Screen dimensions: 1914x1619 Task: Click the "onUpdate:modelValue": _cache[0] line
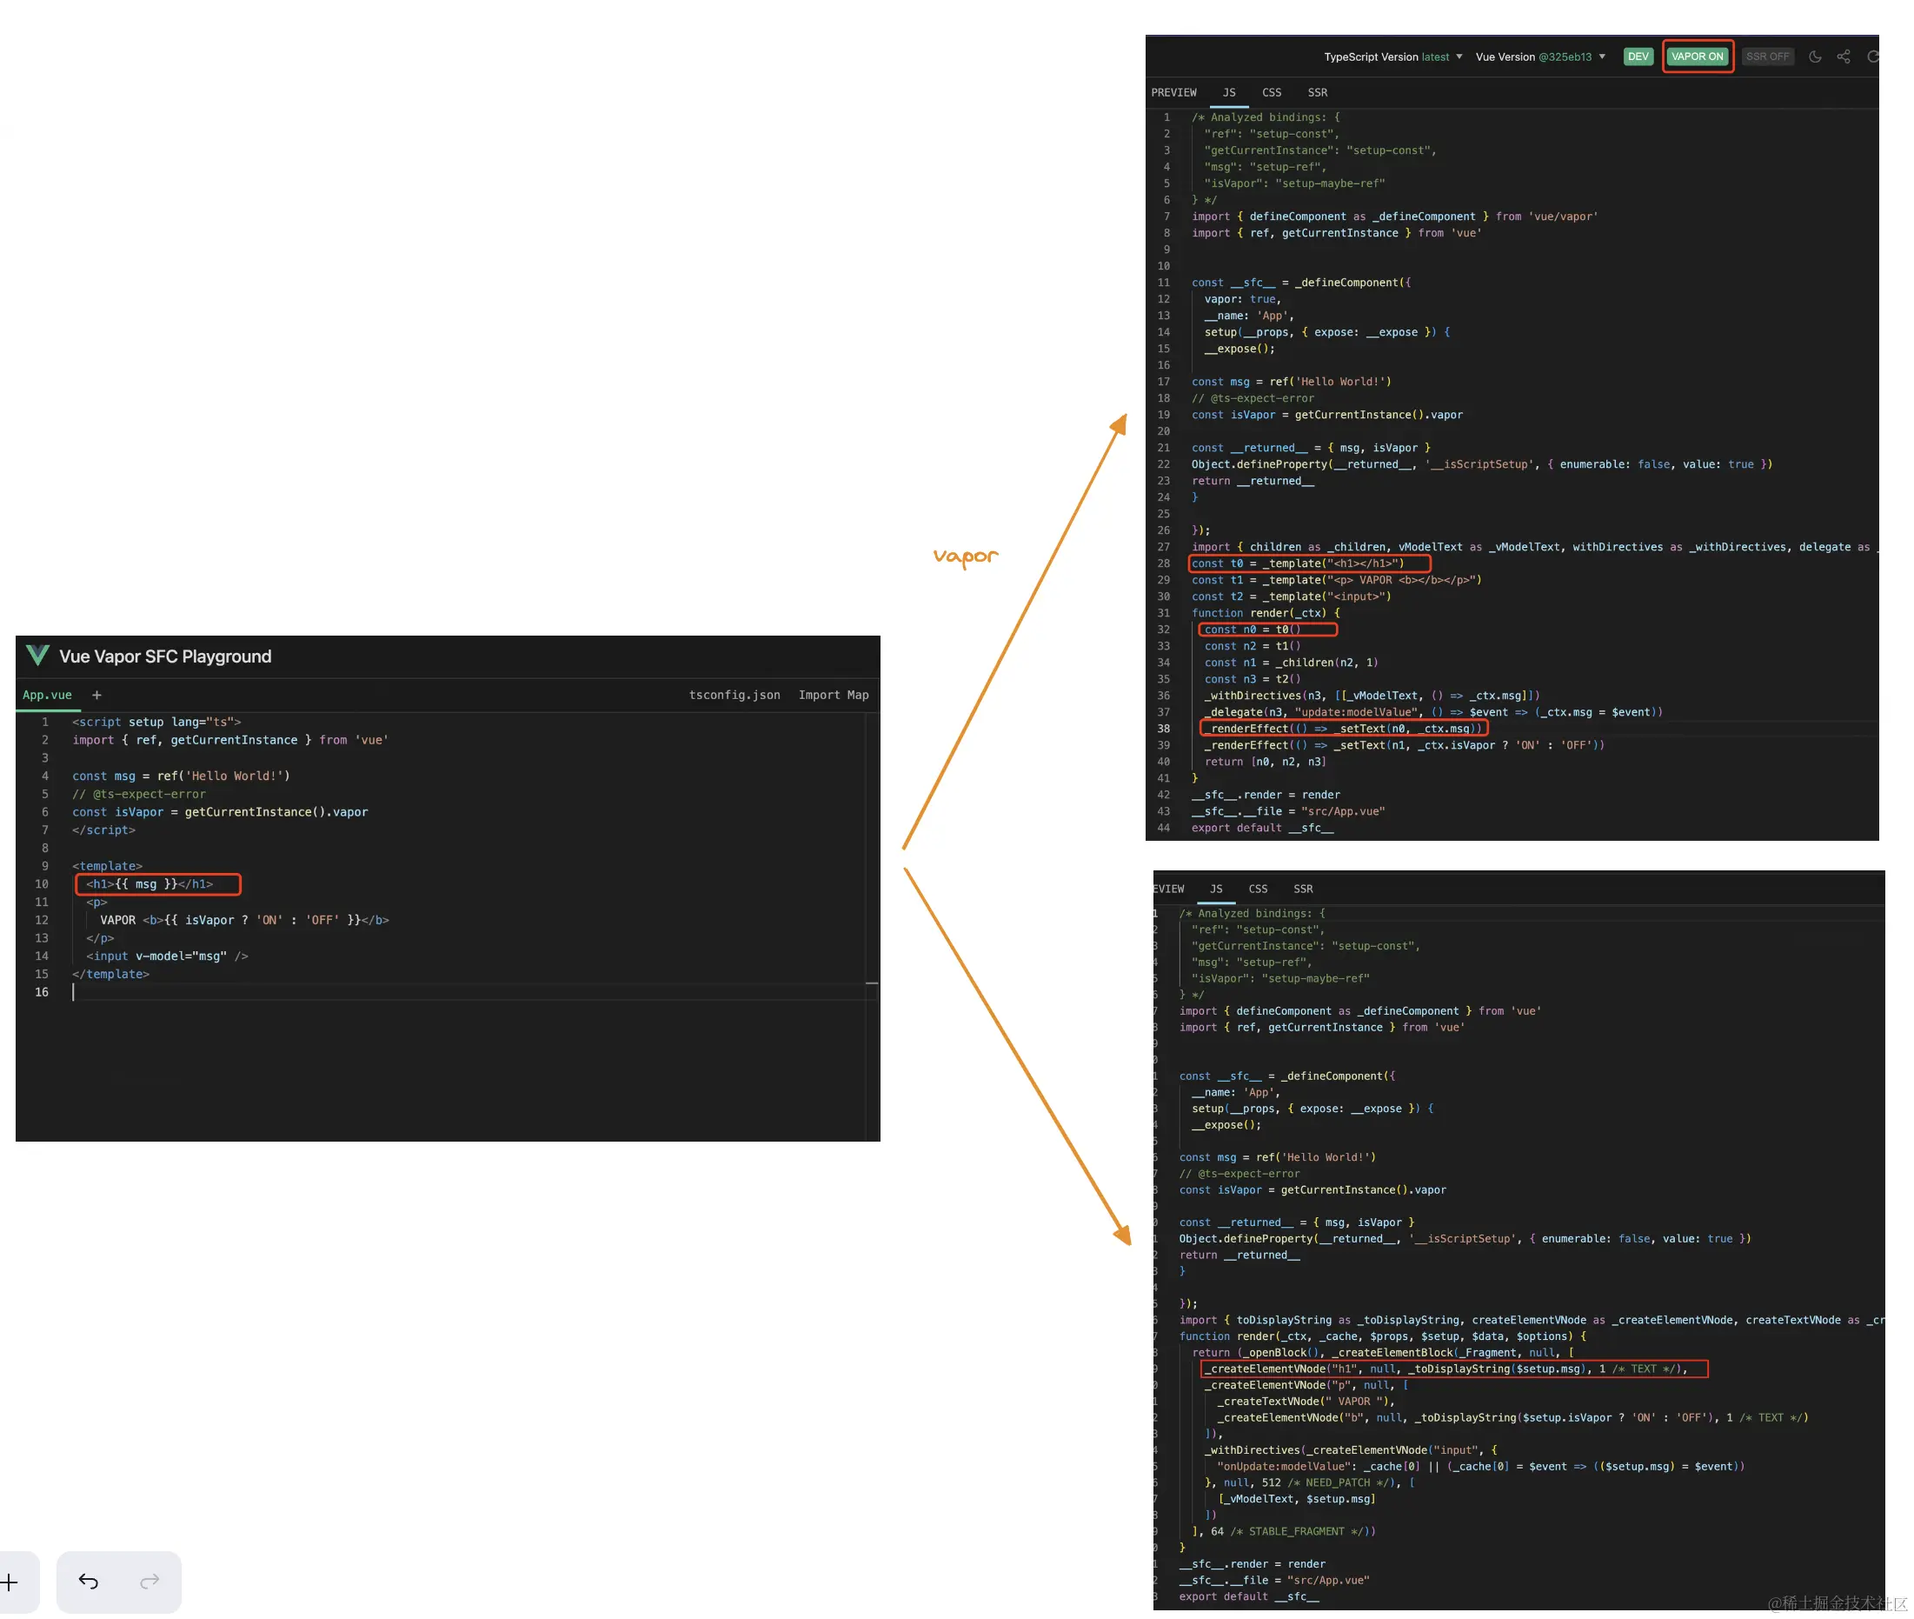(1480, 1467)
